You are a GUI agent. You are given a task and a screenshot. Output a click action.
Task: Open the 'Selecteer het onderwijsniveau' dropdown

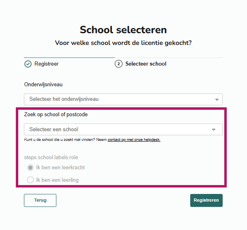click(x=122, y=99)
